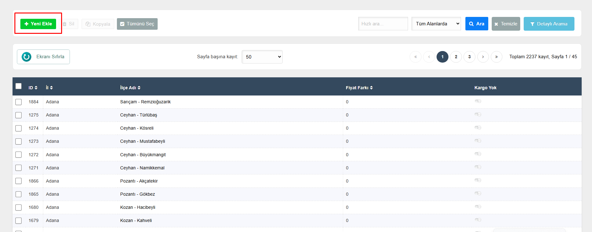Go to page 2
The width and height of the screenshot is (592, 232).
(x=456, y=57)
